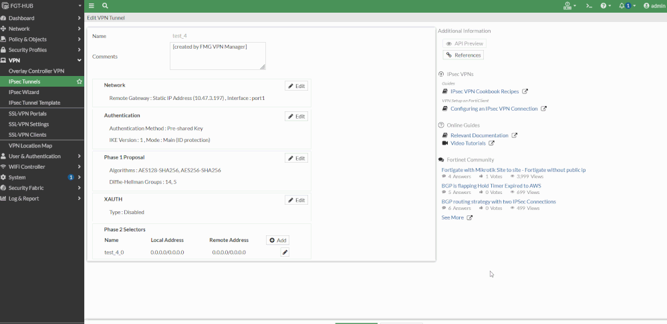Open Relevant Documentation link
Viewport: 667px width, 324px height.
pyautogui.click(x=479, y=135)
